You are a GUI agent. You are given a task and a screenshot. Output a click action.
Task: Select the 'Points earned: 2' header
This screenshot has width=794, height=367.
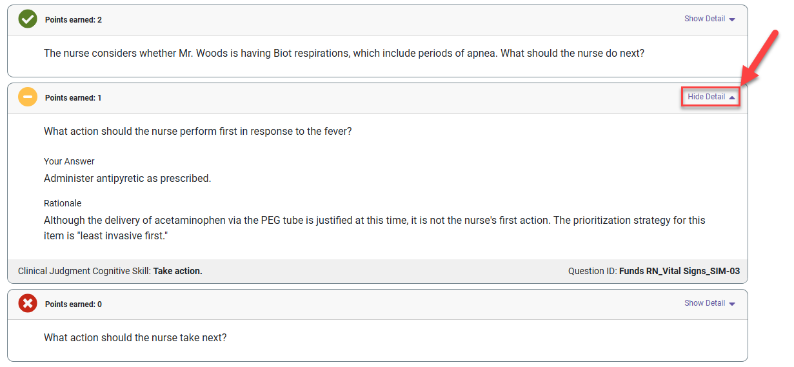(74, 20)
